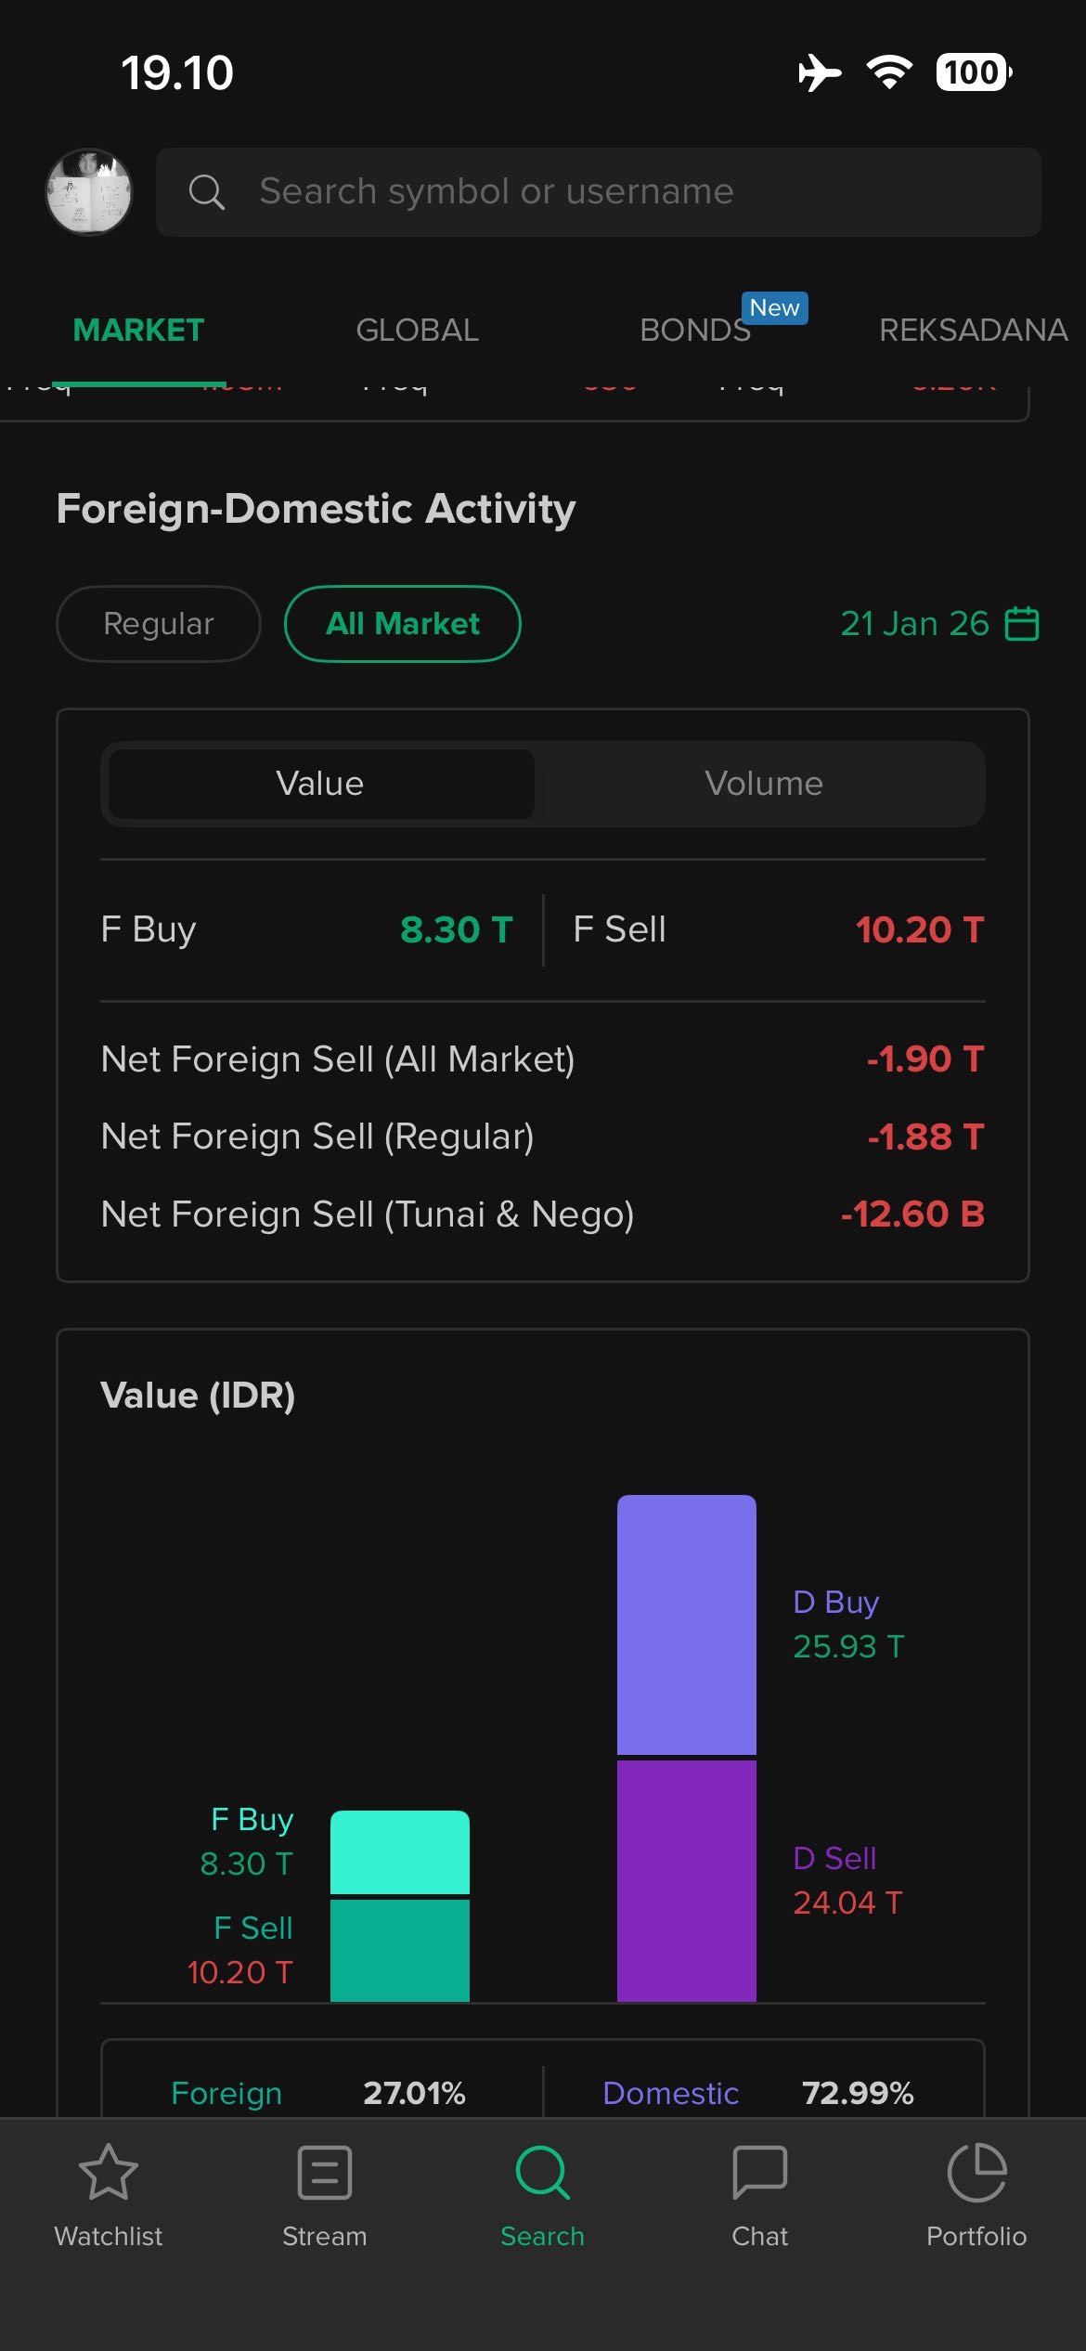This screenshot has width=1086, height=2351.
Task: Tap the purple D Buy bar
Action: 687,1625
